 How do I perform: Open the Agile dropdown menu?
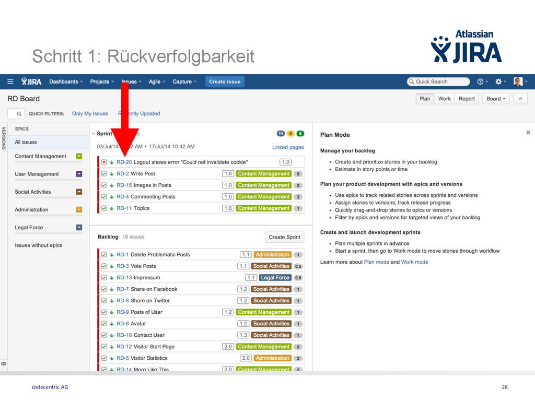point(157,81)
